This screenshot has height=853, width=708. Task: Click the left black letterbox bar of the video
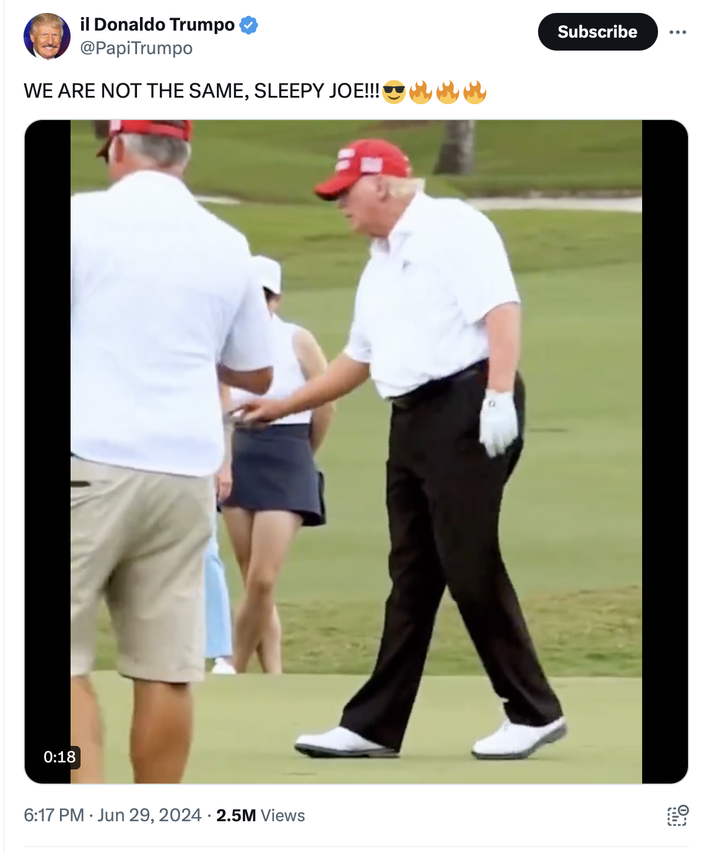point(48,452)
